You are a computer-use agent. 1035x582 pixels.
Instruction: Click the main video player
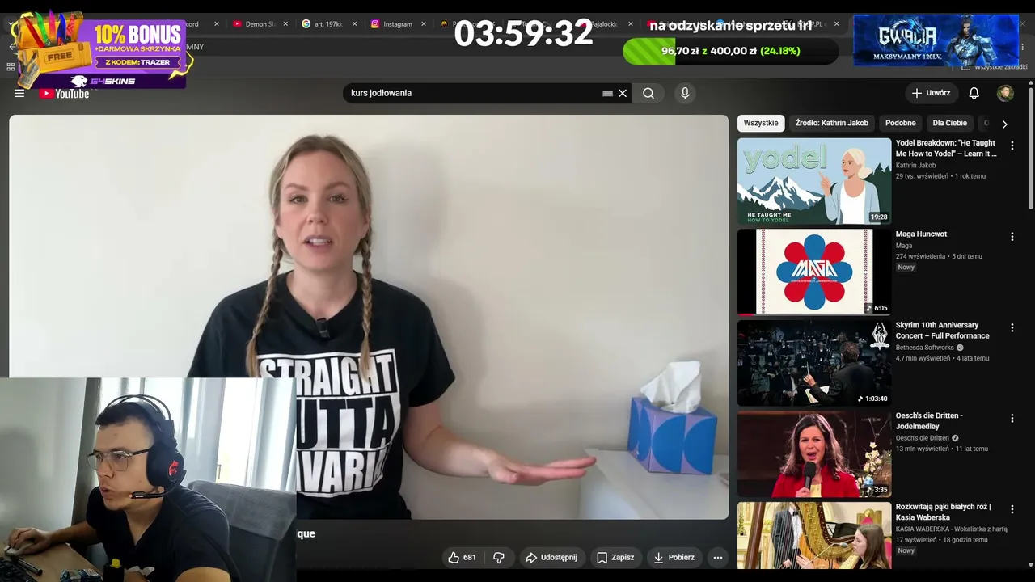coord(369,317)
